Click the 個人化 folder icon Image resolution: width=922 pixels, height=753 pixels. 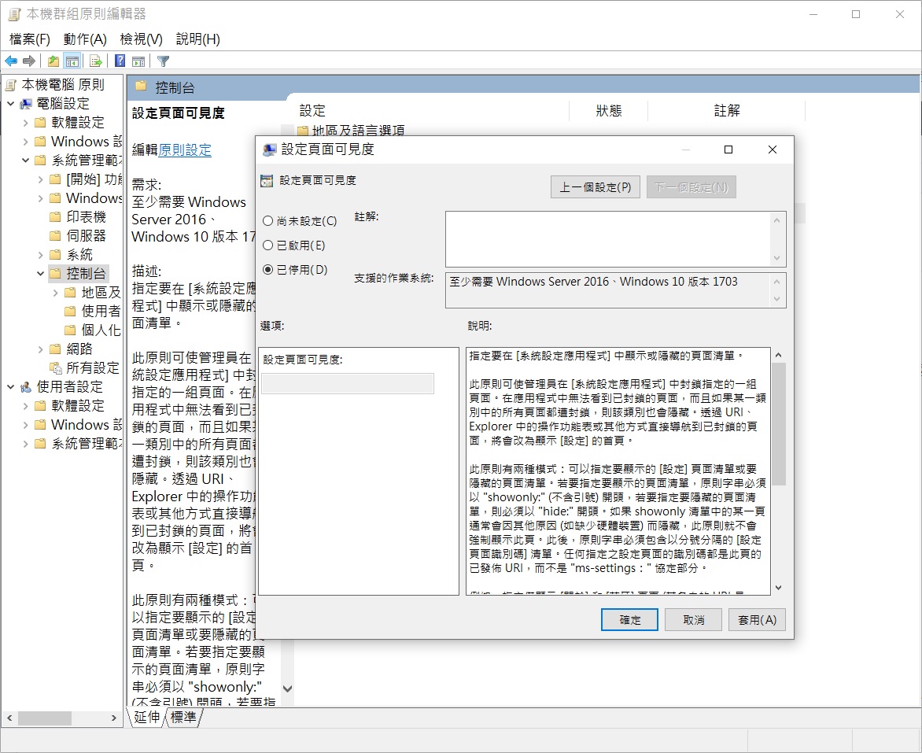click(x=70, y=330)
